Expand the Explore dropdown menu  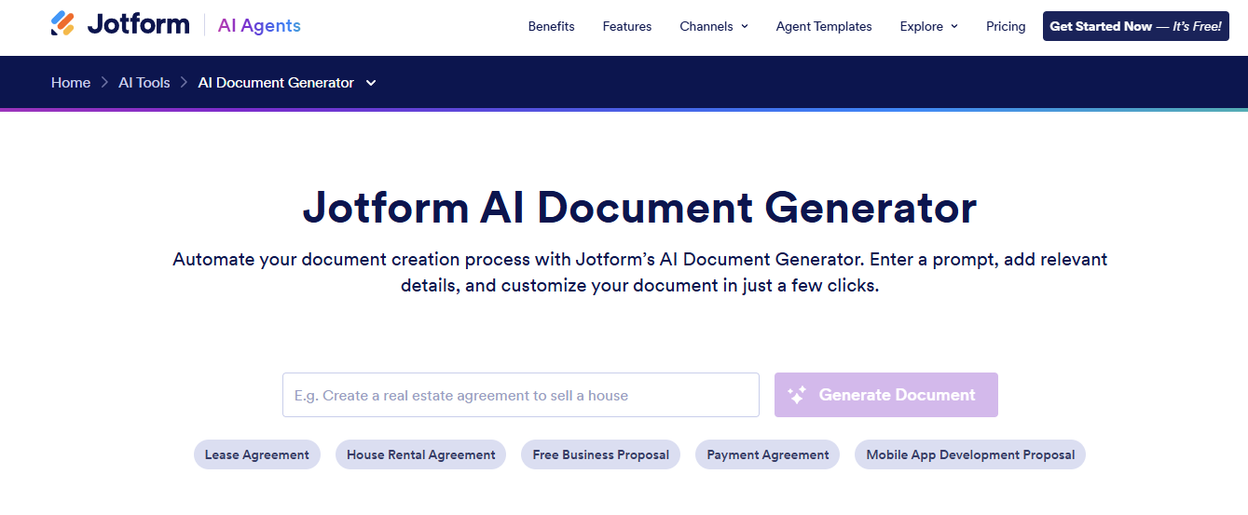click(x=928, y=26)
